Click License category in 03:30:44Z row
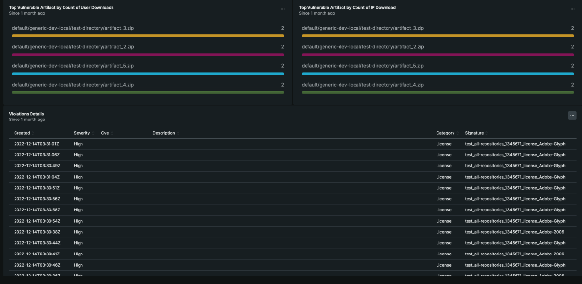 (444, 243)
